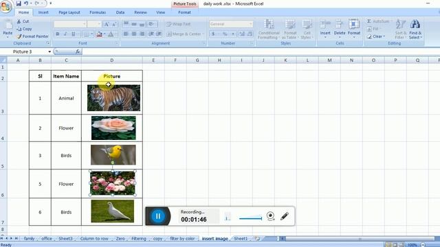This screenshot has height=247, width=440.
Task: Switch to the 'Filtering' sheet
Action: 139,239
